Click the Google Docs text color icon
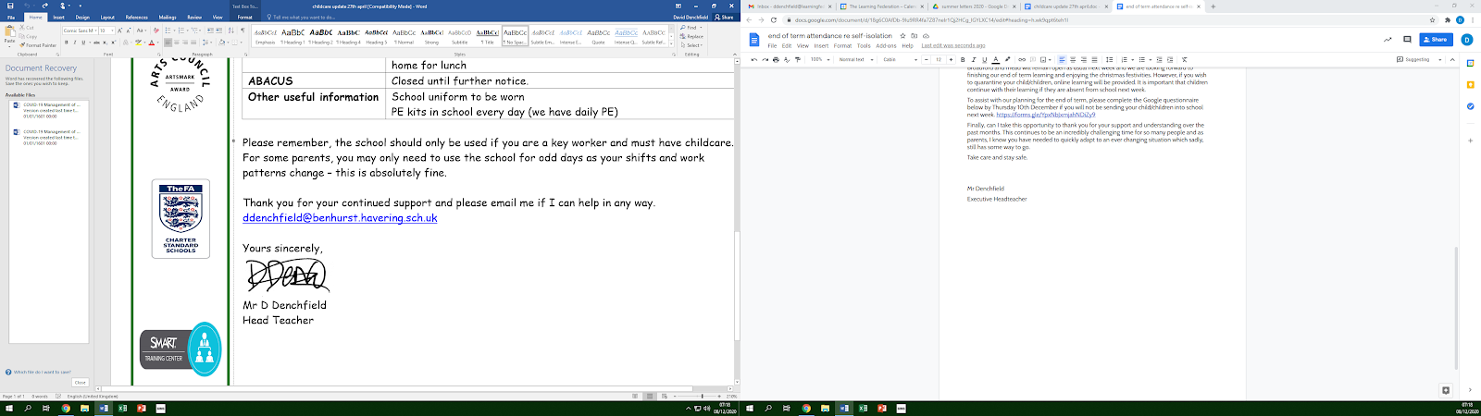Screen dimensions: 1481x416 (995, 59)
